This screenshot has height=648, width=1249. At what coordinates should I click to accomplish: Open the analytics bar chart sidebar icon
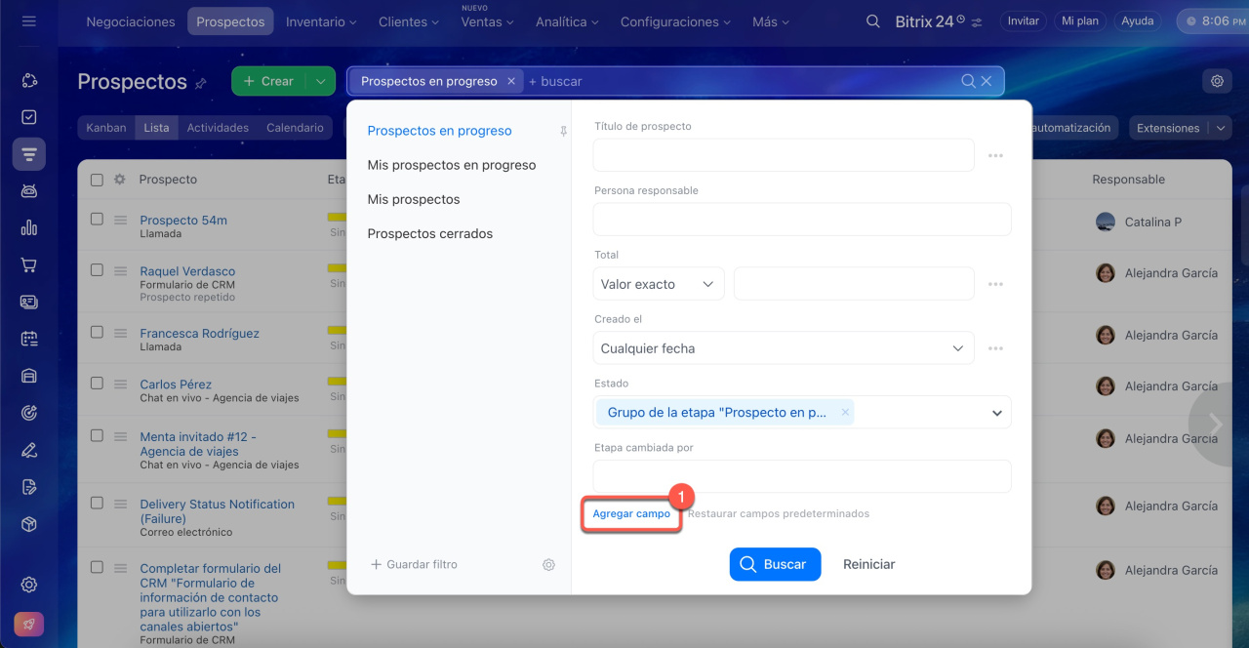(29, 227)
